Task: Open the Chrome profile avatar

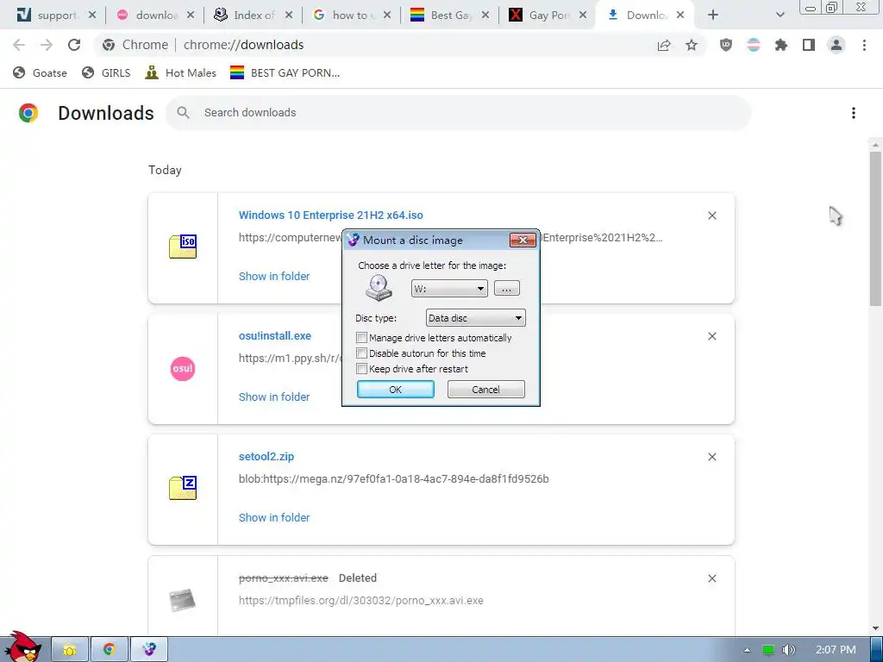Action: tap(836, 45)
